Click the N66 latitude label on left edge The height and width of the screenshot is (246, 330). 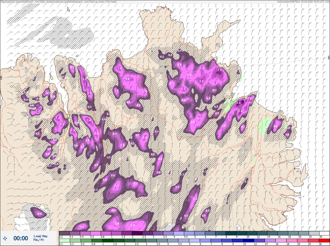click(x=1, y=77)
